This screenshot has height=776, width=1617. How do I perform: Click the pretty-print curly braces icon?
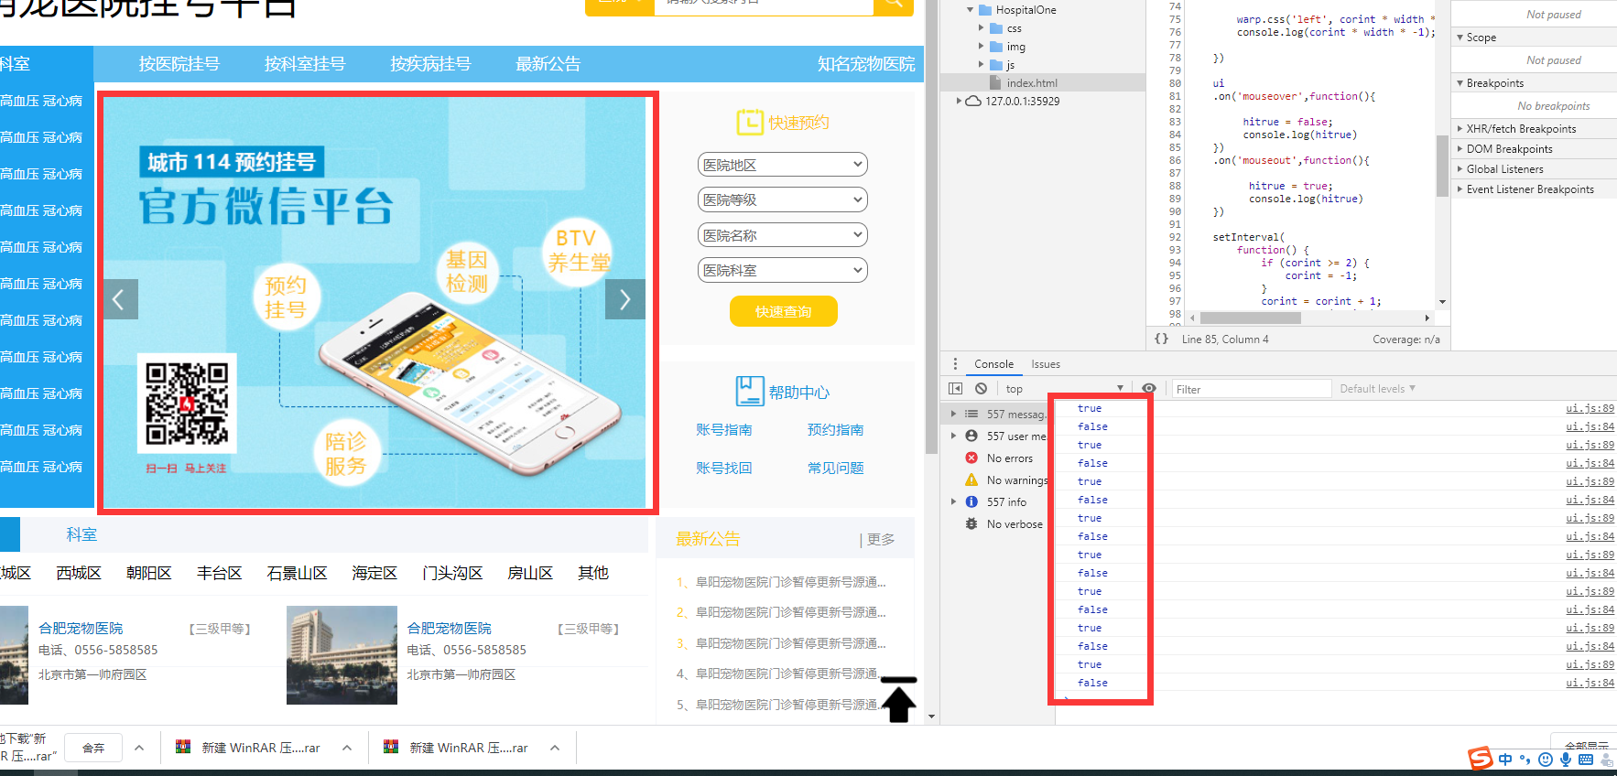(1161, 339)
